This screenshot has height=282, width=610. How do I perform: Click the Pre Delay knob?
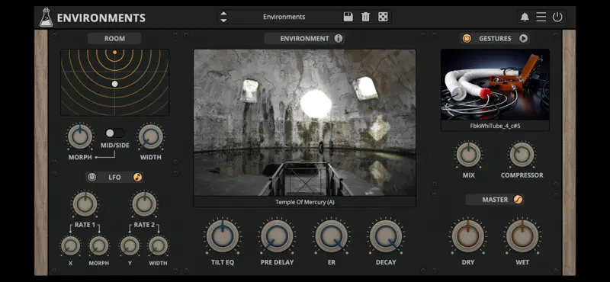pos(277,236)
